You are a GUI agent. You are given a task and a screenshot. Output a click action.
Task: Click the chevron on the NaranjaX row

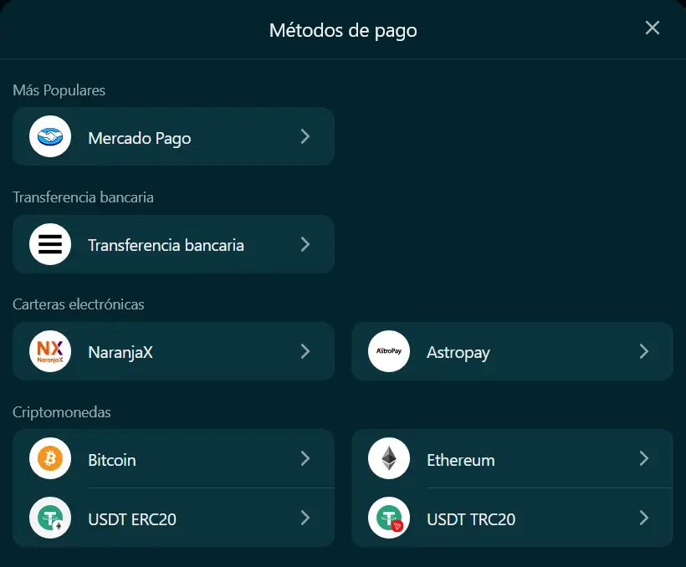click(x=305, y=351)
